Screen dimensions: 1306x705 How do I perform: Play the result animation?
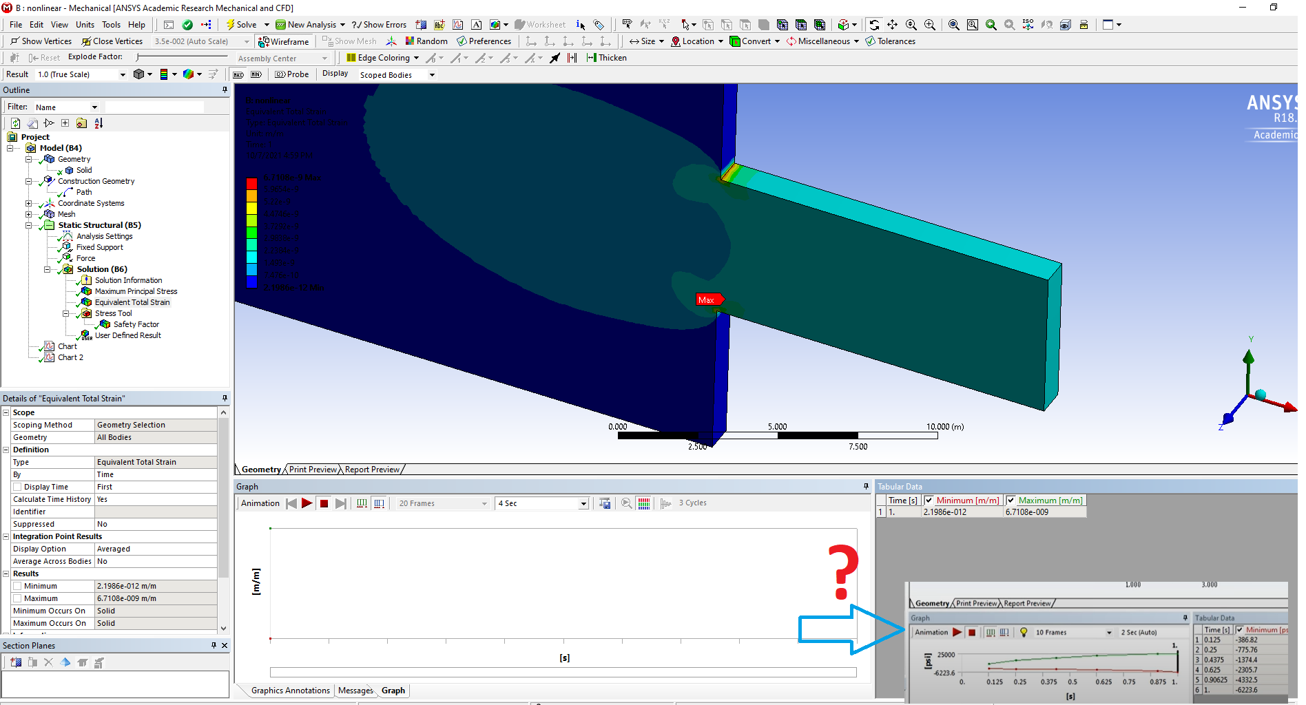[x=307, y=503]
